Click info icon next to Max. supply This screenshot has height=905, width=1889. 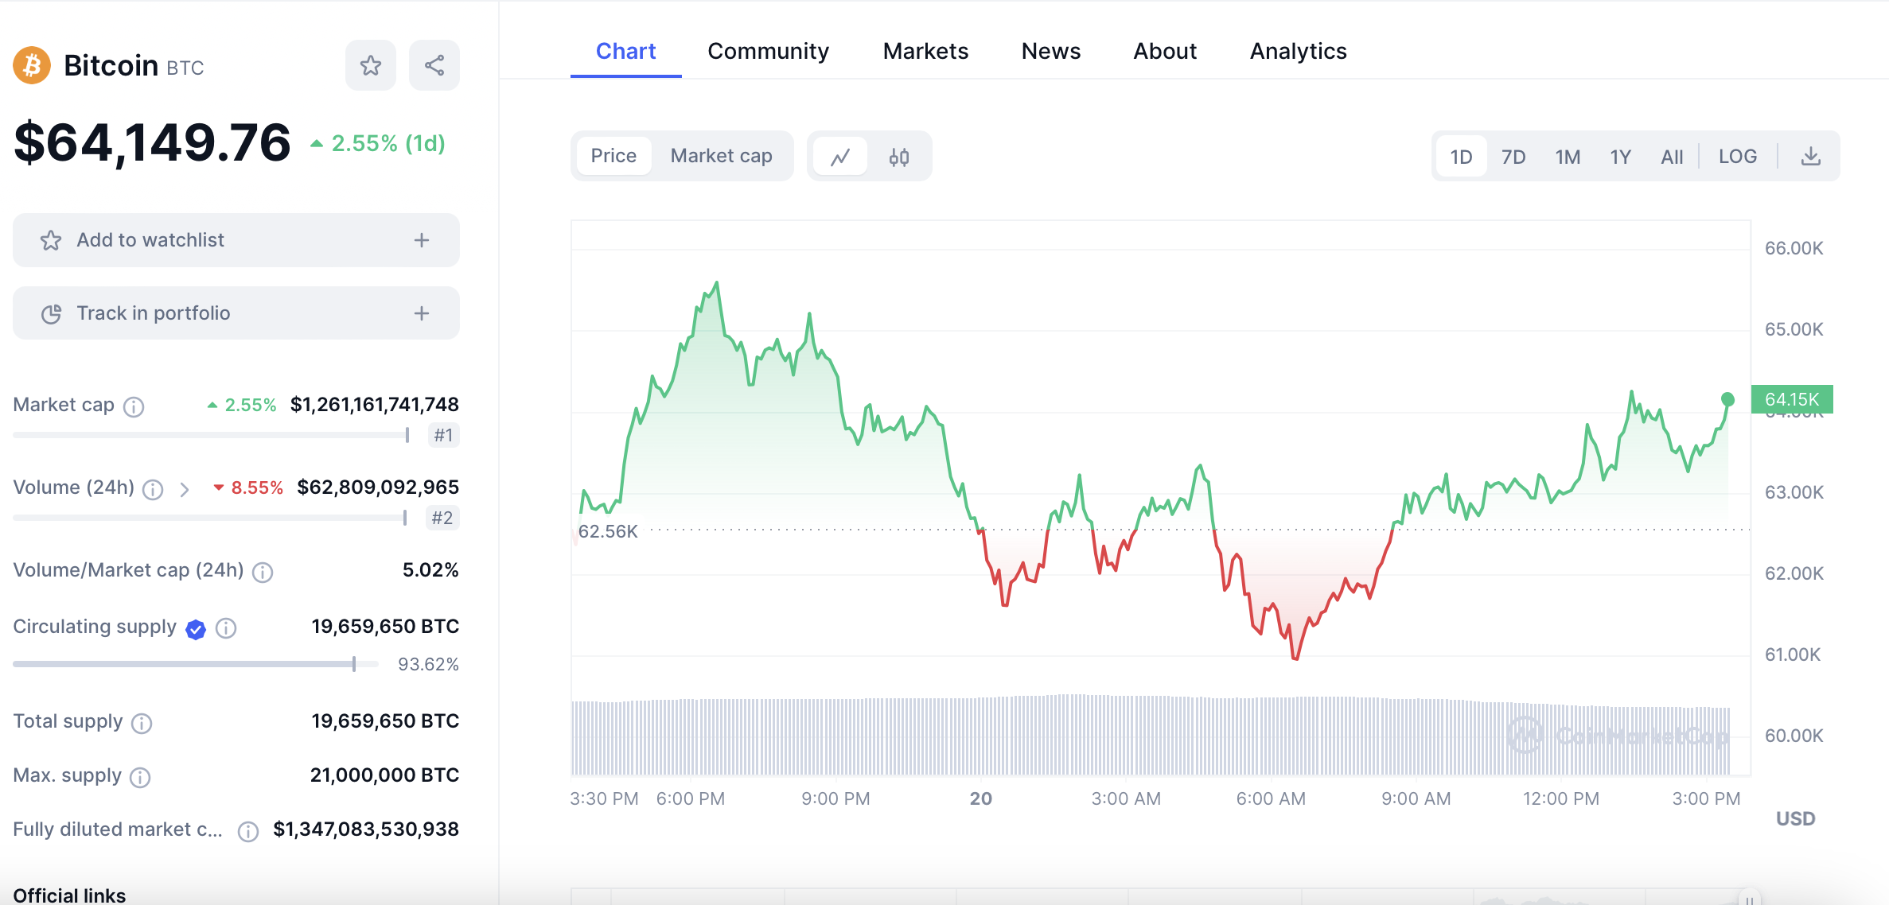pos(140,777)
